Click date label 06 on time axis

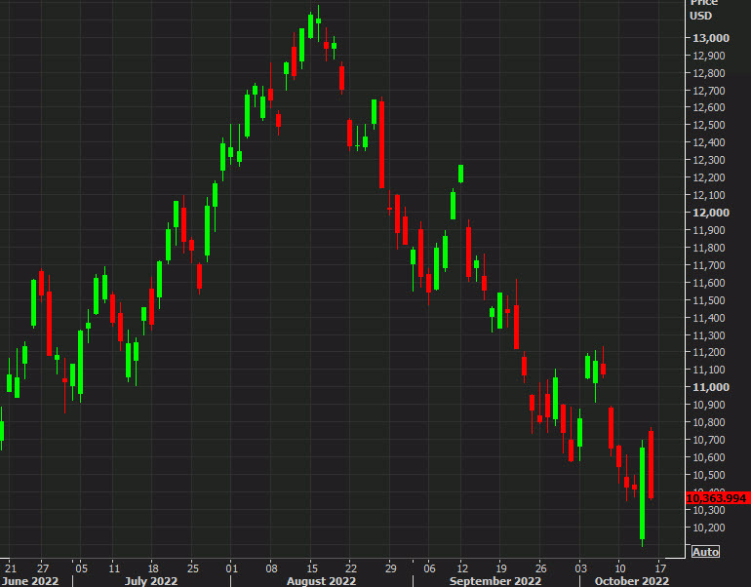coord(429,568)
